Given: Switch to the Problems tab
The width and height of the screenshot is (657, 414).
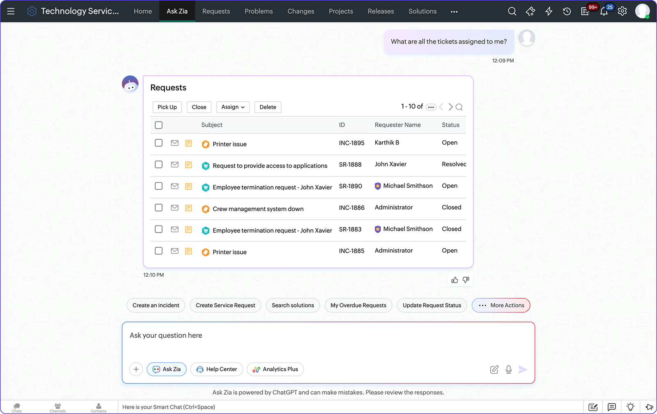Looking at the screenshot, I should (x=259, y=11).
